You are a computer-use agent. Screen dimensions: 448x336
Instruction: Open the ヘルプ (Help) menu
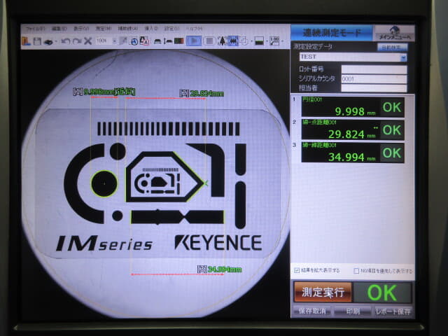tap(195, 29)
